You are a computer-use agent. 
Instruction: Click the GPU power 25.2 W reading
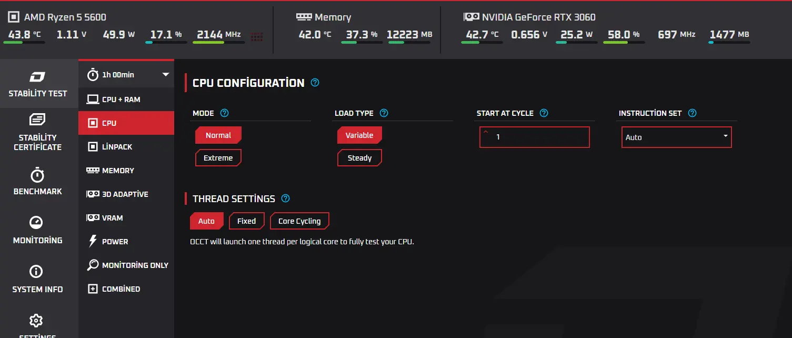(x=577, y=35)
